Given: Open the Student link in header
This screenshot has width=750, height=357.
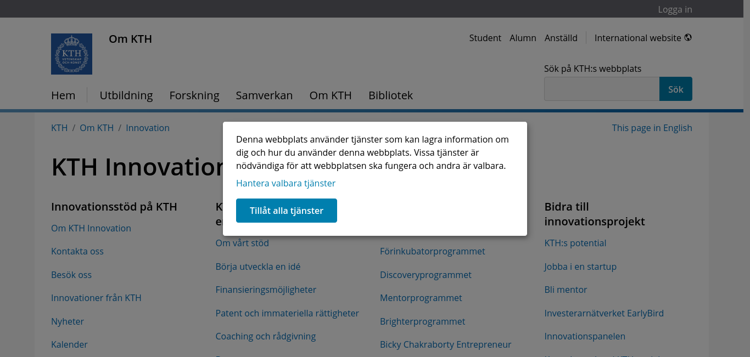Looking at the screenshot, I should pyautogui.click(x=485, y=38).
